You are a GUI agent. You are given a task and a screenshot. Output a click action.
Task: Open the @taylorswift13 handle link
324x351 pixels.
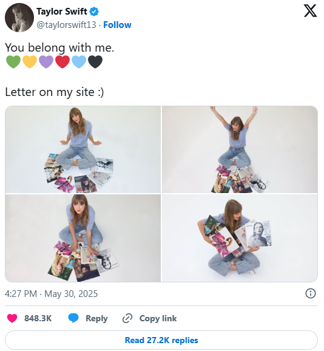point(66,25)
